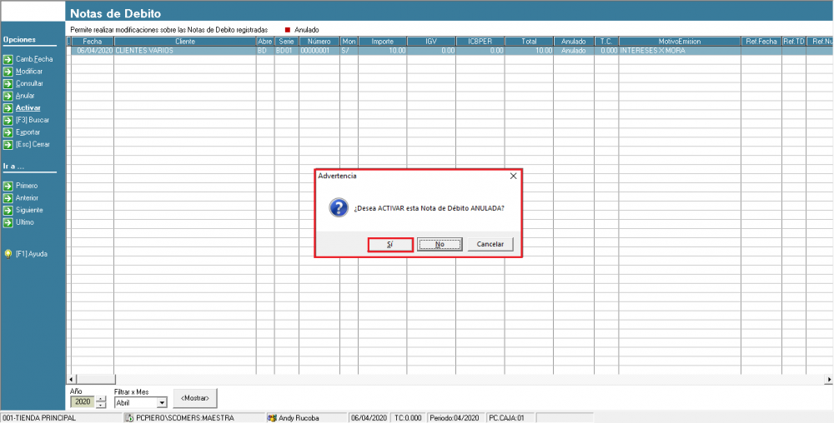Click the Modificar arrow icon
834x423 pixels.
pos(8,71)
